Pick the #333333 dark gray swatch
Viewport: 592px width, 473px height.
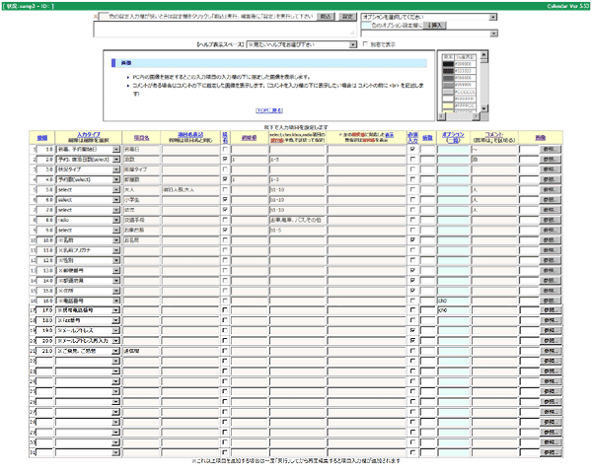pos(448,71)
